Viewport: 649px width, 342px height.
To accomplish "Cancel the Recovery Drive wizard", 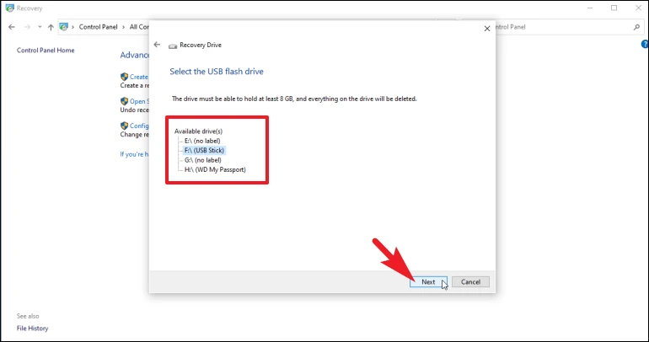I will [470, 282].
